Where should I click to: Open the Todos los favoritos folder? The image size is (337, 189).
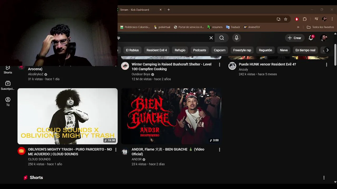[320, 27]
